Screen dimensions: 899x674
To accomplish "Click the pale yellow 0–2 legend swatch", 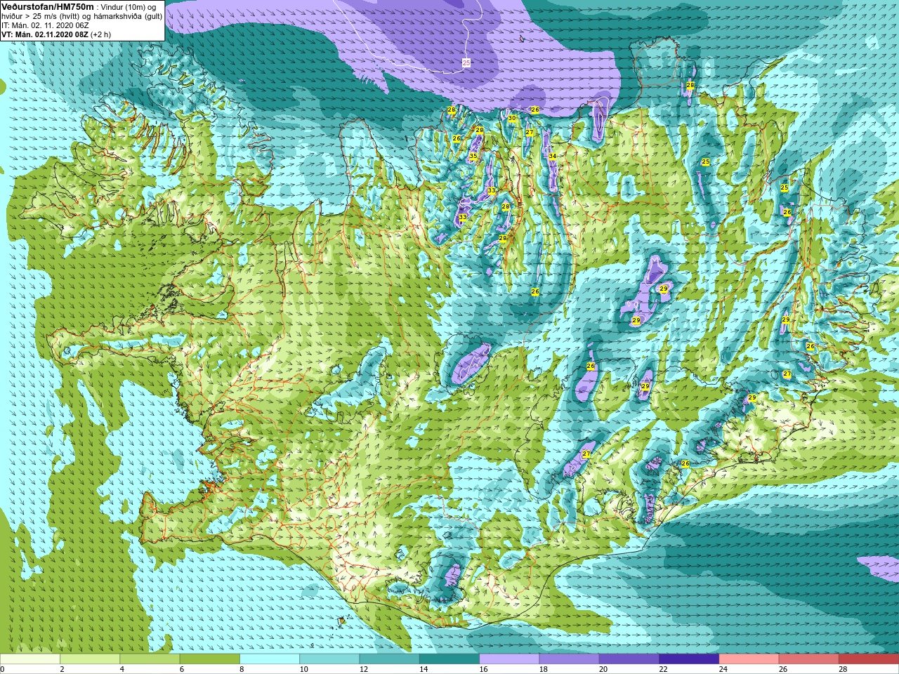I will (x=30, y=659).
